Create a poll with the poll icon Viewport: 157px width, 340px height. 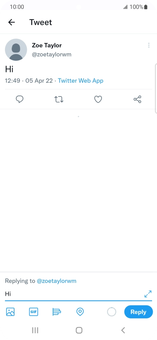pos(57,312)
